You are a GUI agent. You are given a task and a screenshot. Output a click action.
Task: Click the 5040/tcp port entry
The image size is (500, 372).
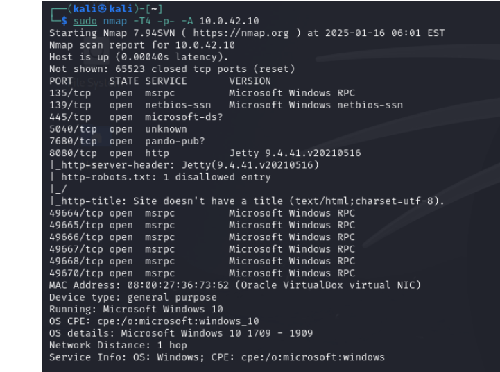tap(73, 129)
